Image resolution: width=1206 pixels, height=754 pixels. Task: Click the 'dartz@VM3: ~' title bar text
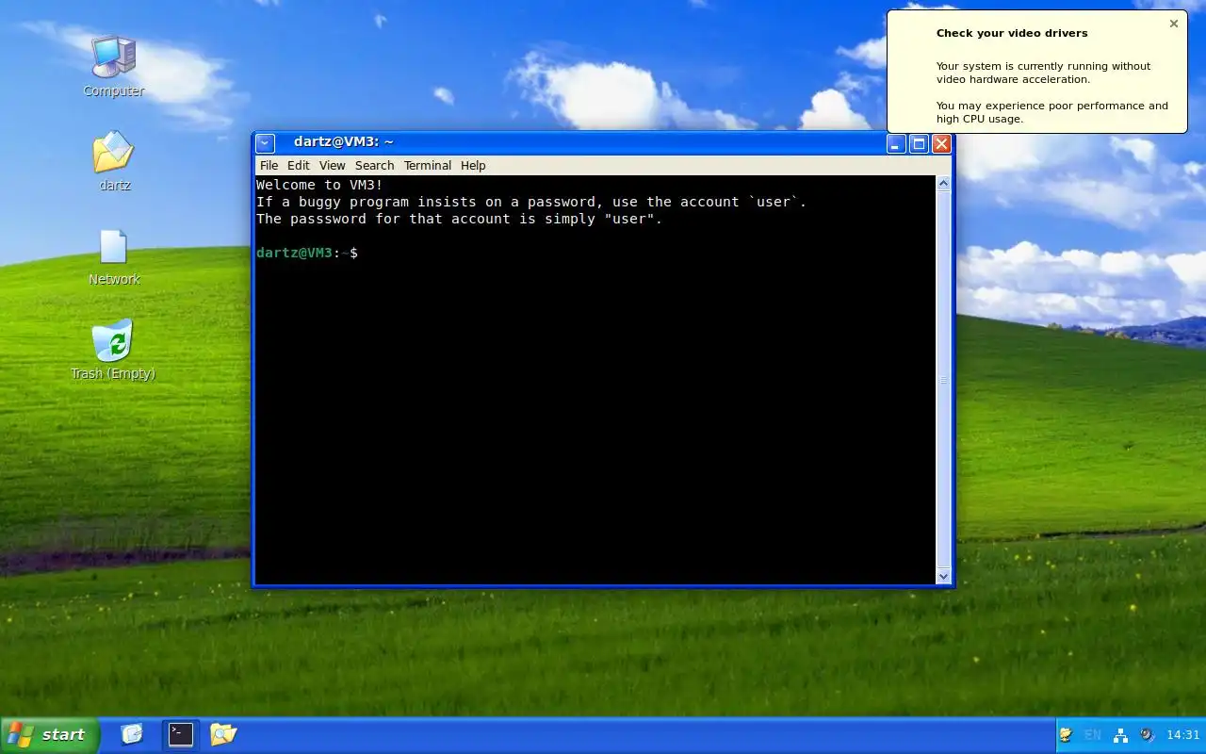pos(344,142)
